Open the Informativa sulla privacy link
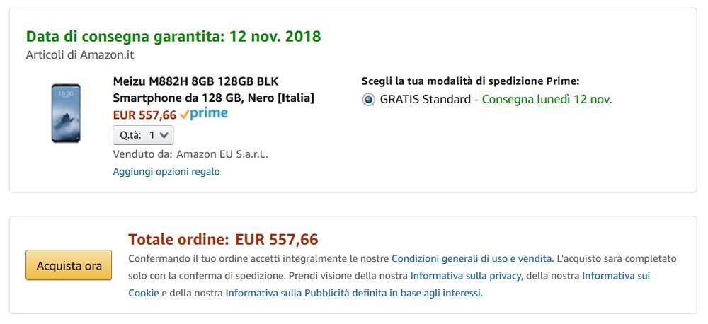The image size is (708, 324). pyautogui.click(x=466, y=276)
